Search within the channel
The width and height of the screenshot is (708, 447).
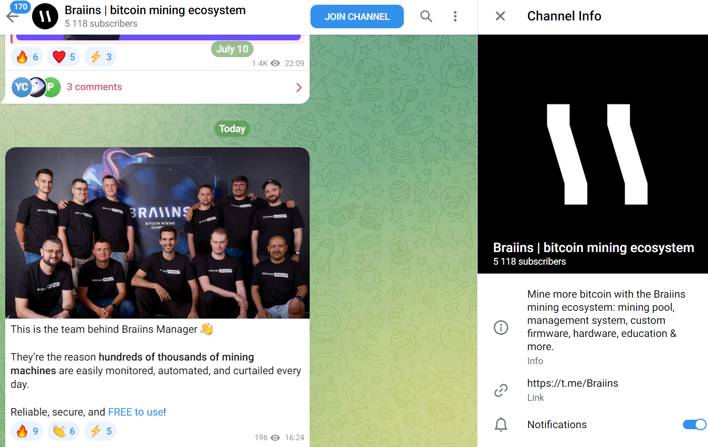coord(426,16)
